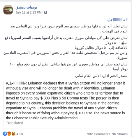Click the Arabic line about ٥٠ دولار corona tests
The width and height of the screenshot is (132, 137).
click(x=101, y=48)
